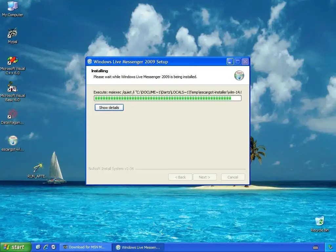The width and height of the screenshot is (336, 252).
Task: Click Show details in the installer
Action: tap(109, 108)
